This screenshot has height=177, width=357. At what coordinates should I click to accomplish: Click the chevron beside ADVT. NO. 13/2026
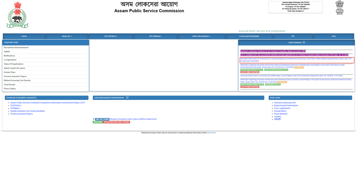[x=94, y=119]
